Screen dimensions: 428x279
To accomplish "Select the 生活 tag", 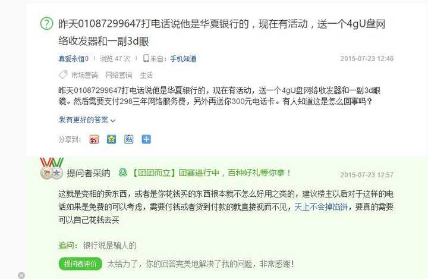I will 146,75.
